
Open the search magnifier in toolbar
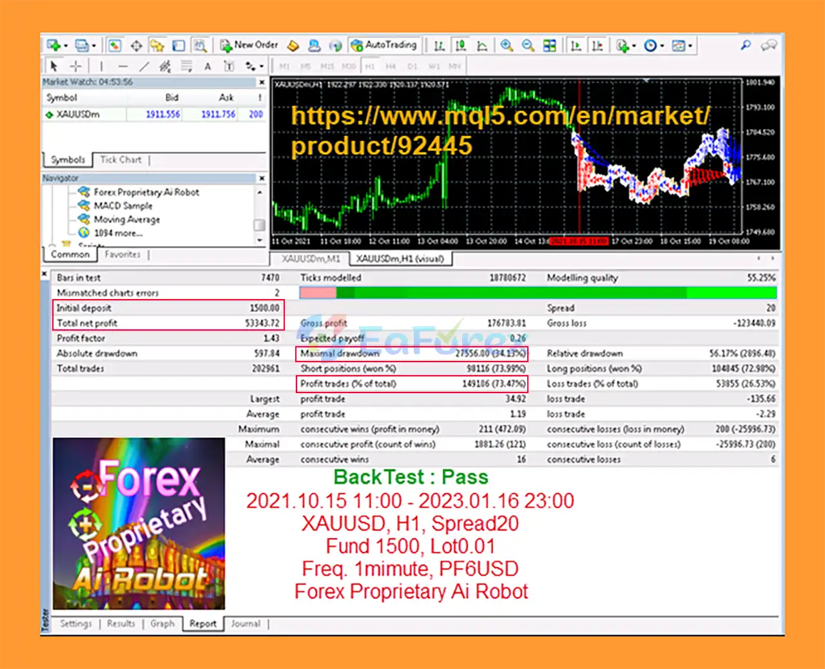pyautogui.click(x=746, y=45)
